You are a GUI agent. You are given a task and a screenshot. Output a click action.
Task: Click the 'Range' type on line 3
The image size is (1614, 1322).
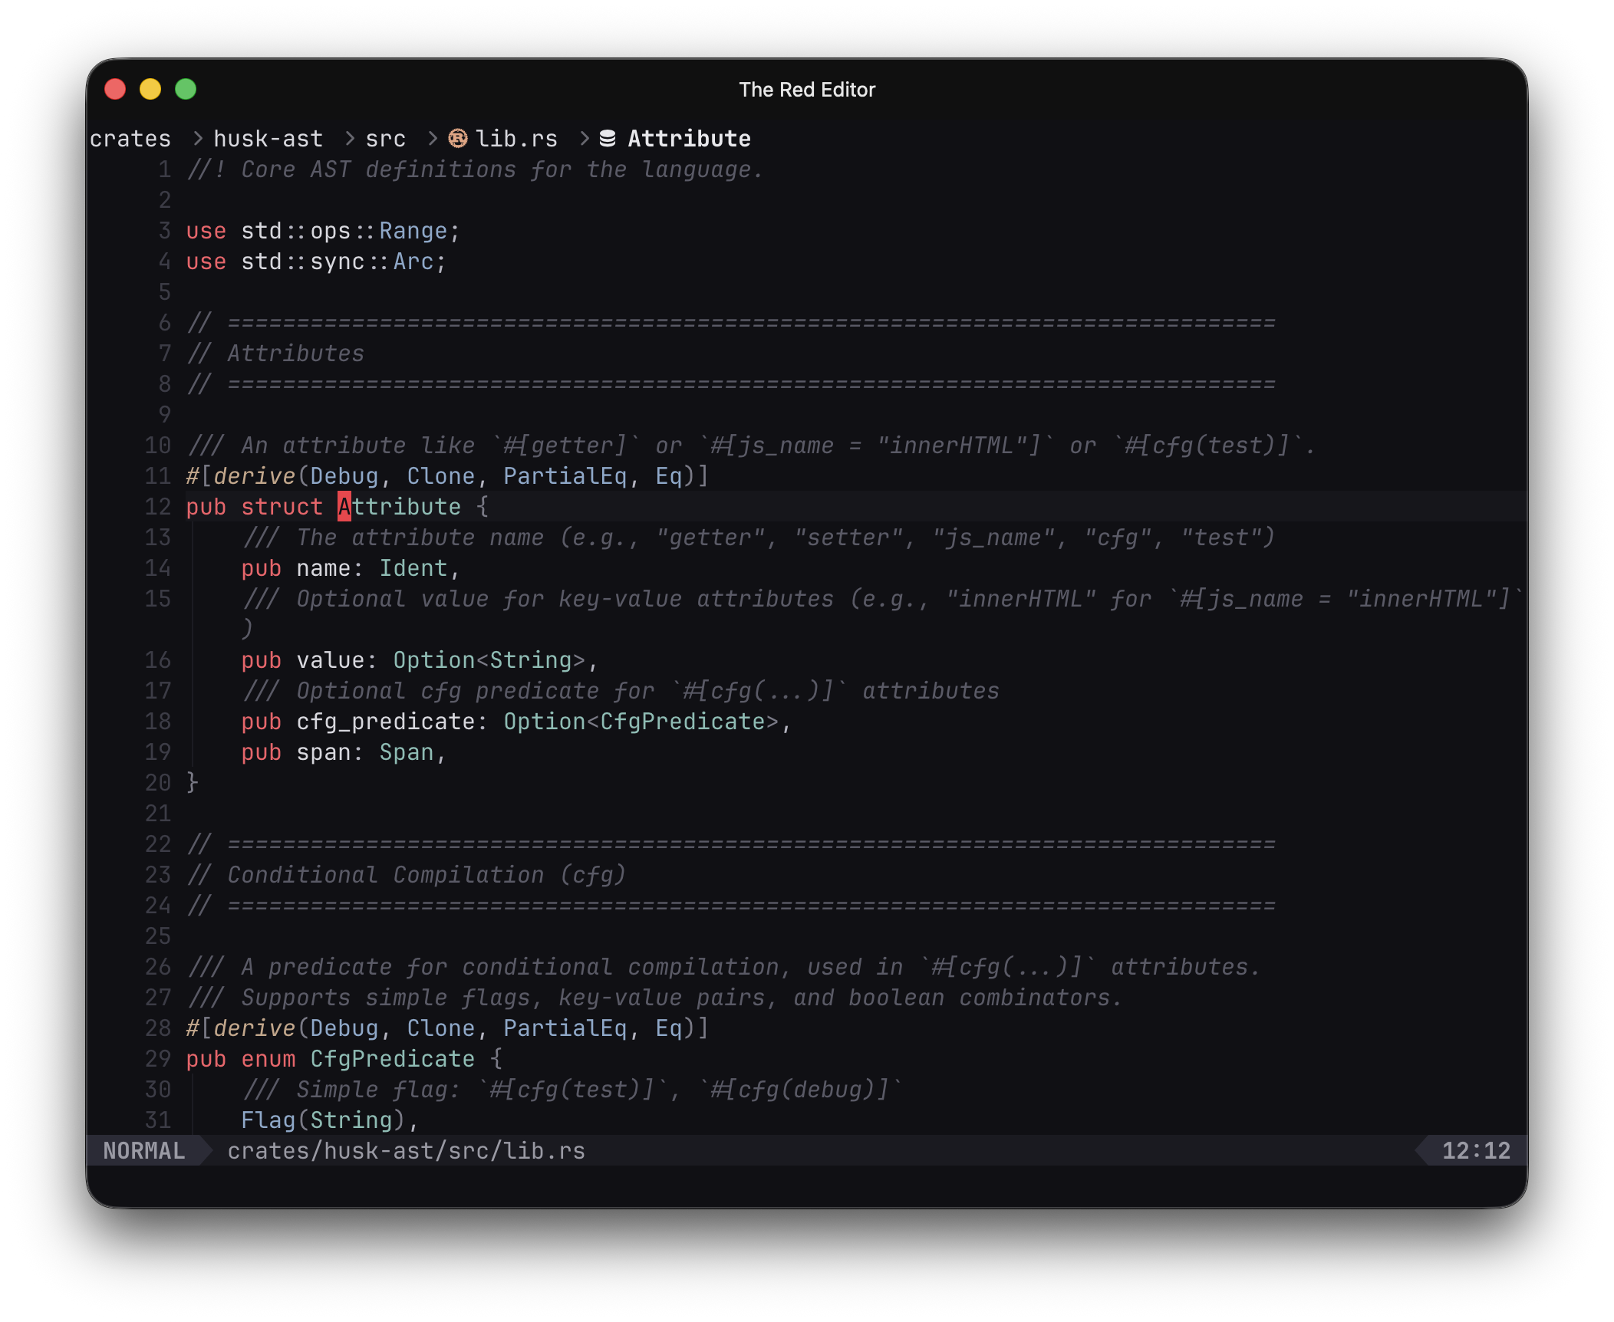click(x=413, y=231)
